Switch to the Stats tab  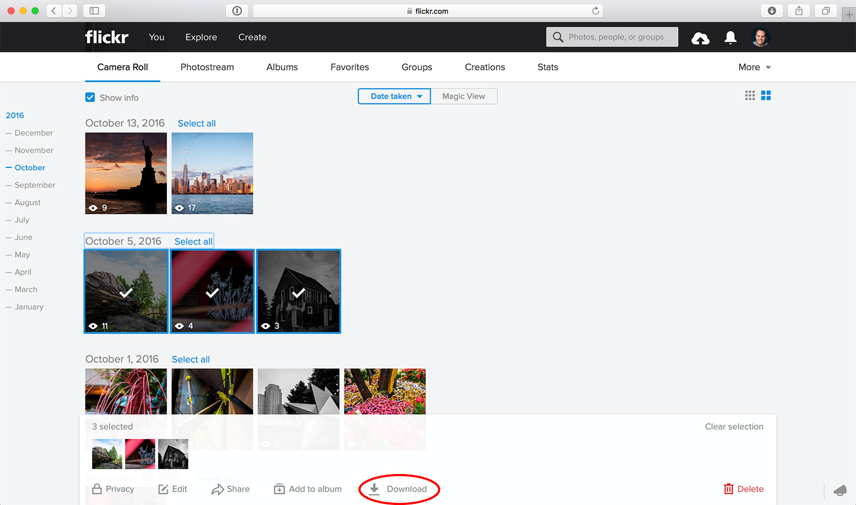click(x=548, y=67)
